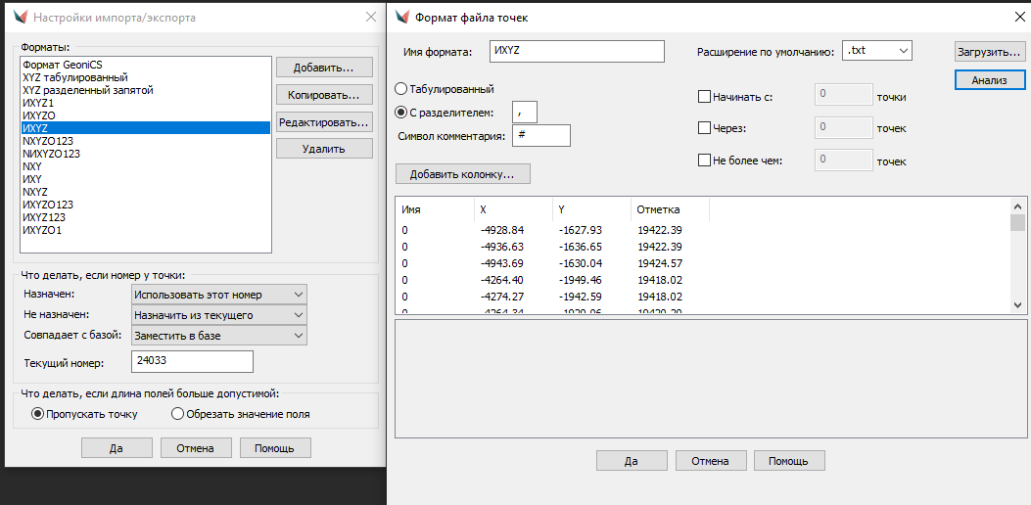Viewport: 1031px width, 505px height.
Task: Select ИXYZO123 in formats list
Action: point(145,205)
